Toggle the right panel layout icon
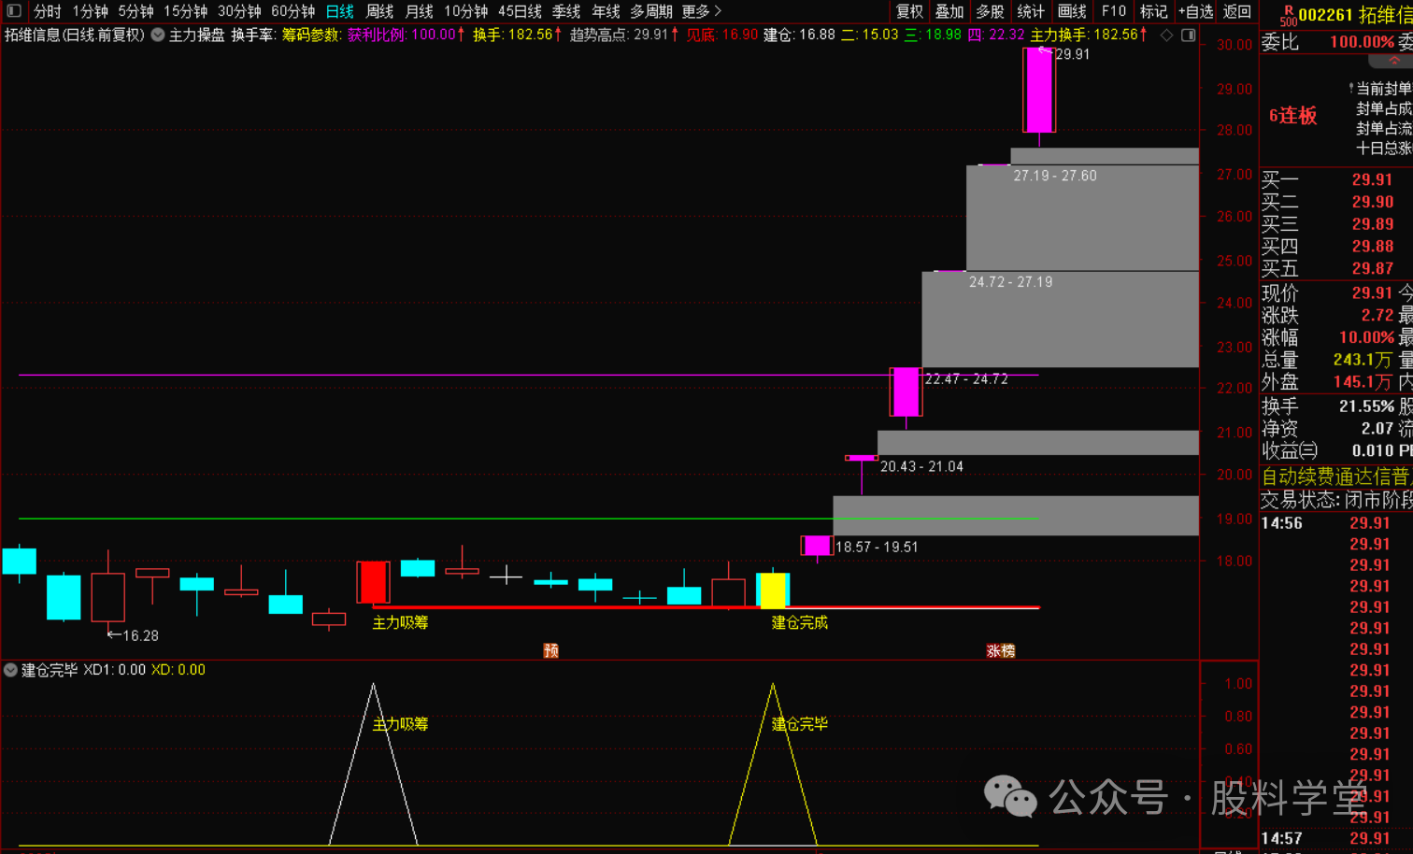Image resolution: width=1413 pixels, height=854 pixels. tap(1189, 35)
